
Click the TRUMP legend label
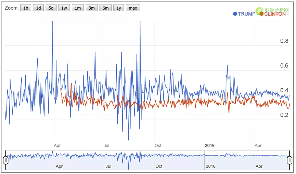click(247, 14)
